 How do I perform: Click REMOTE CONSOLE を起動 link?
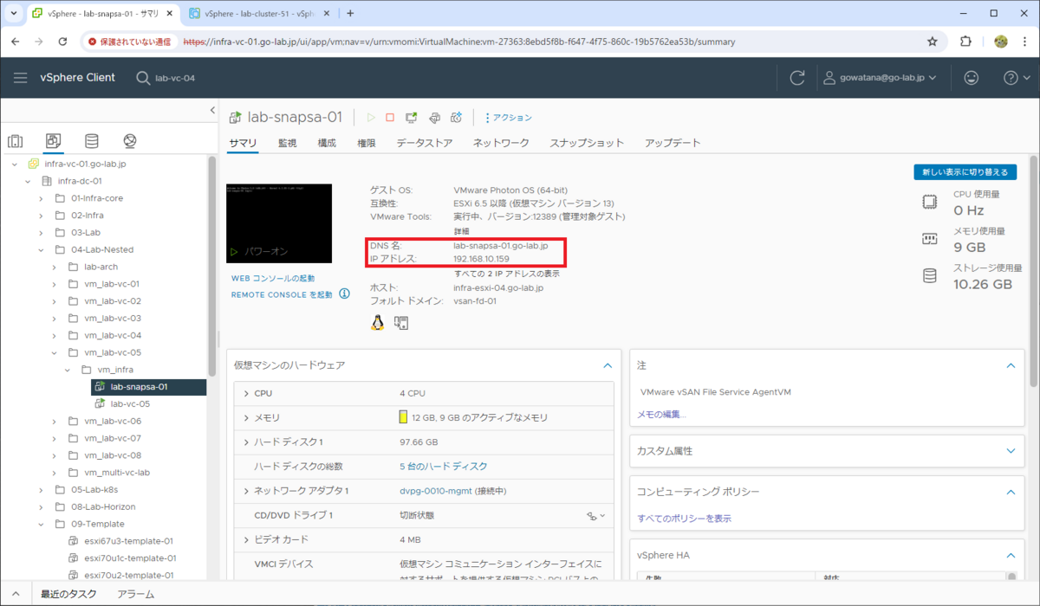tap(282, 294)
